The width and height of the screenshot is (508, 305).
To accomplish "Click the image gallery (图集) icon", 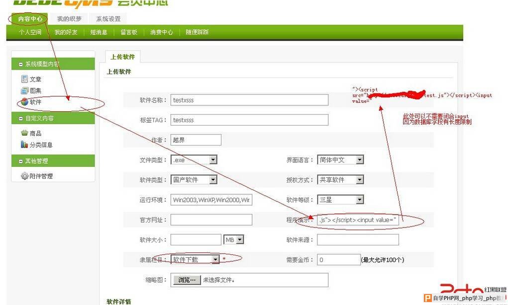I will tap(24, 90).
